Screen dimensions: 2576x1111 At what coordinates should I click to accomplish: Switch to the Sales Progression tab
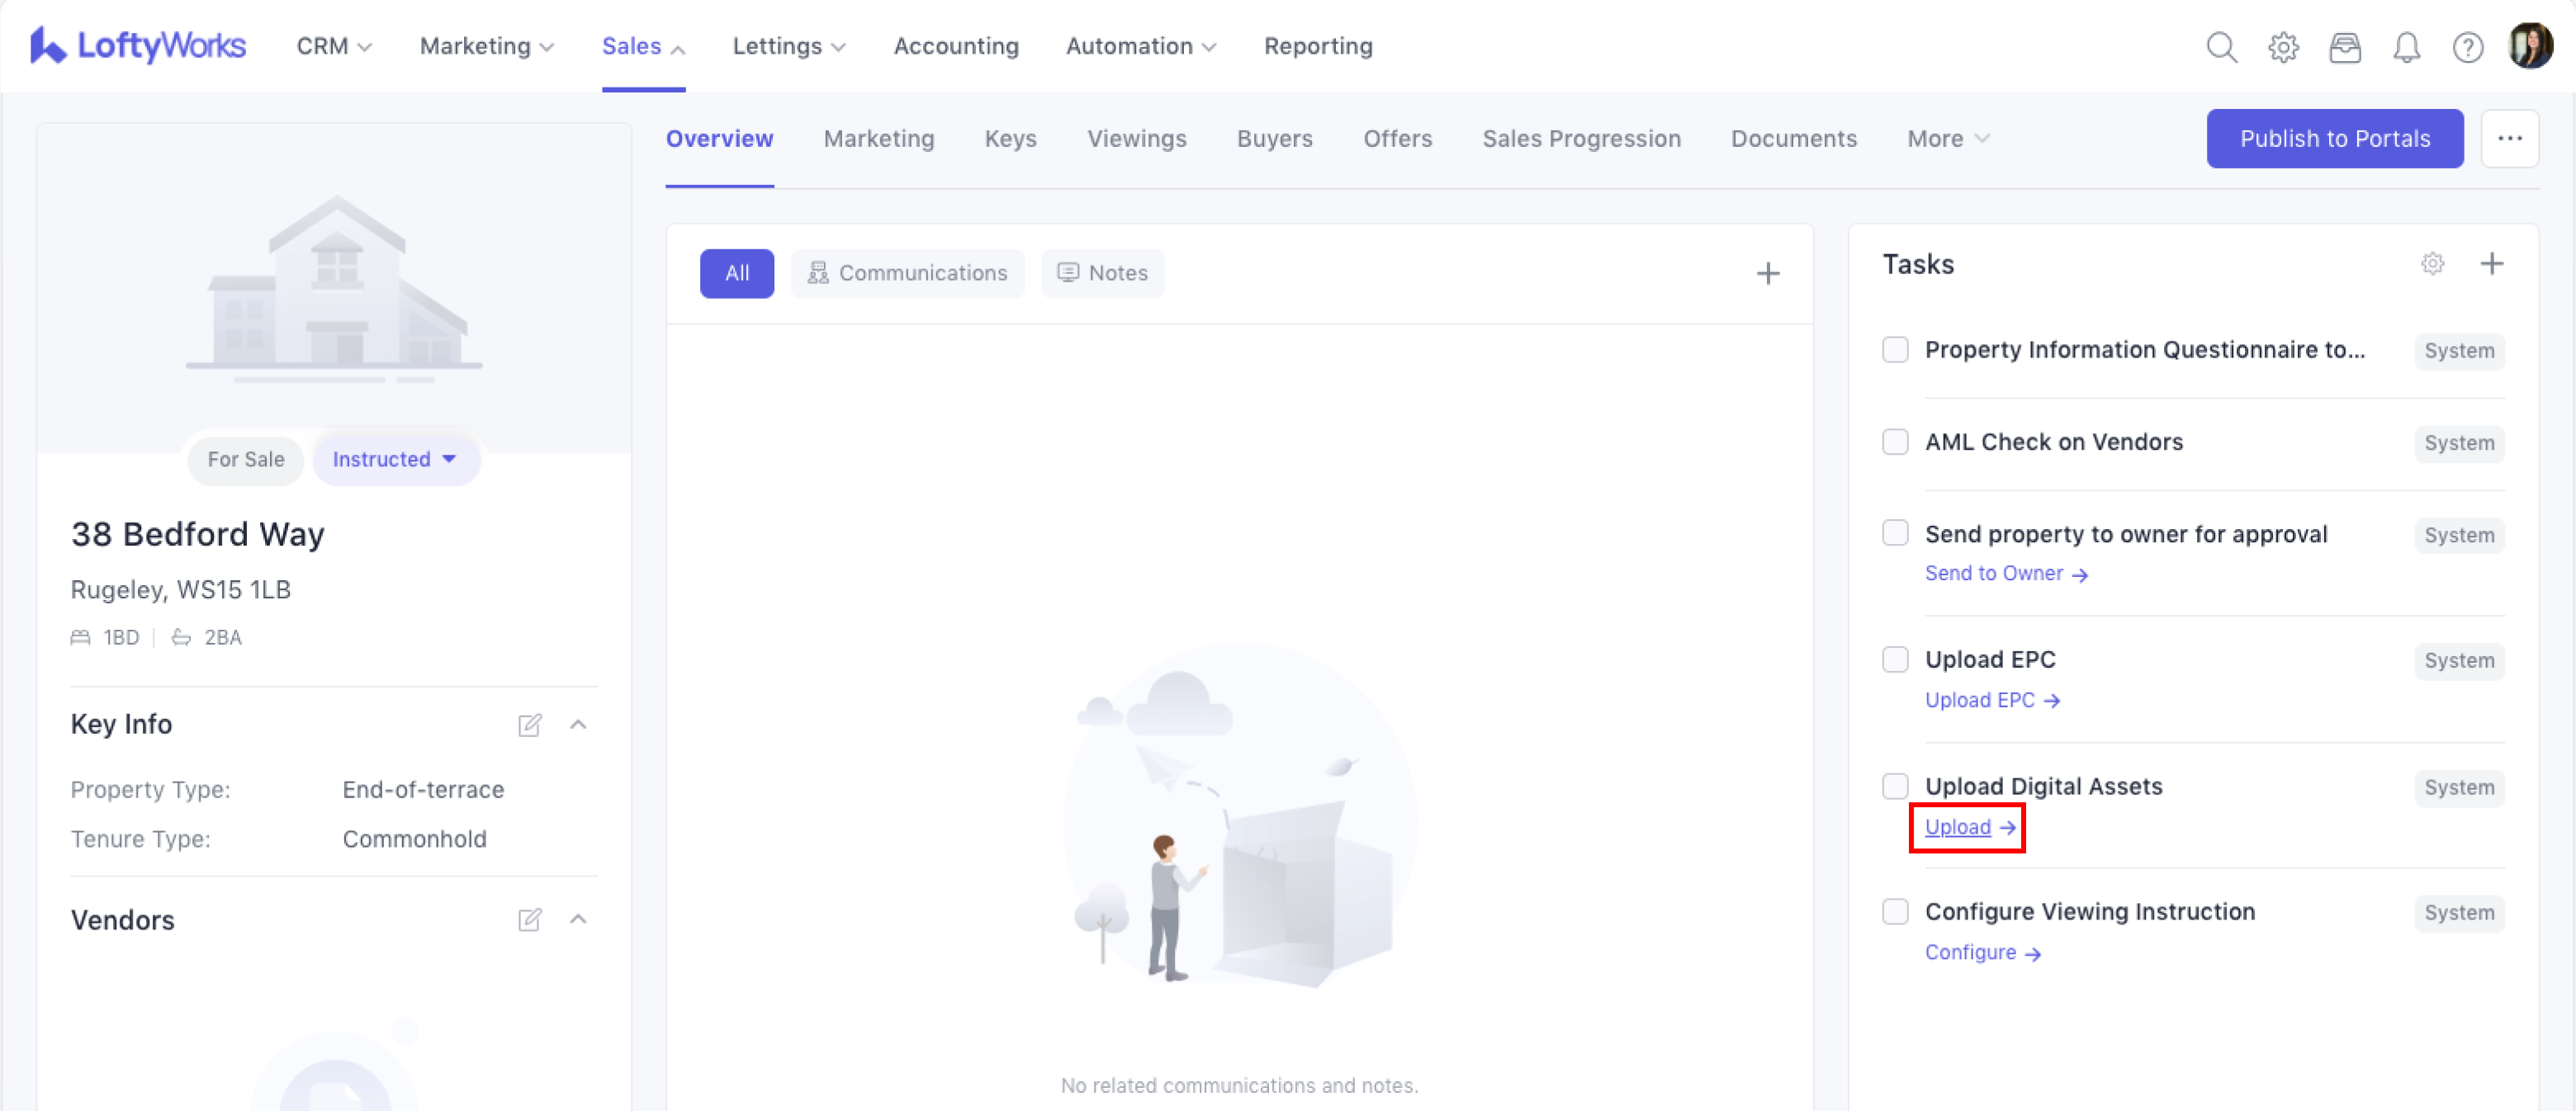point(1581,139)
